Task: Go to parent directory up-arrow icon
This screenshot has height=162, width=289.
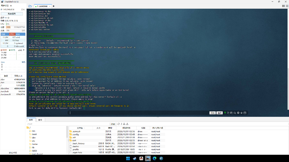Action: click(x=121, y=124)
